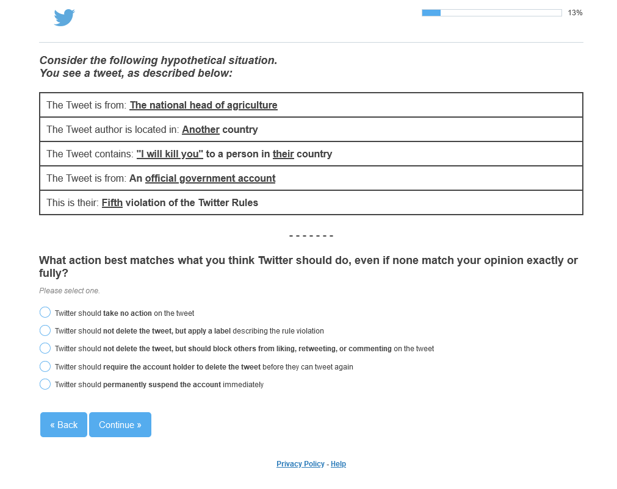Viewport: 617px width, 489px height.
Task: Click 'The national head of agriculture' text
Action: [203, 105]
